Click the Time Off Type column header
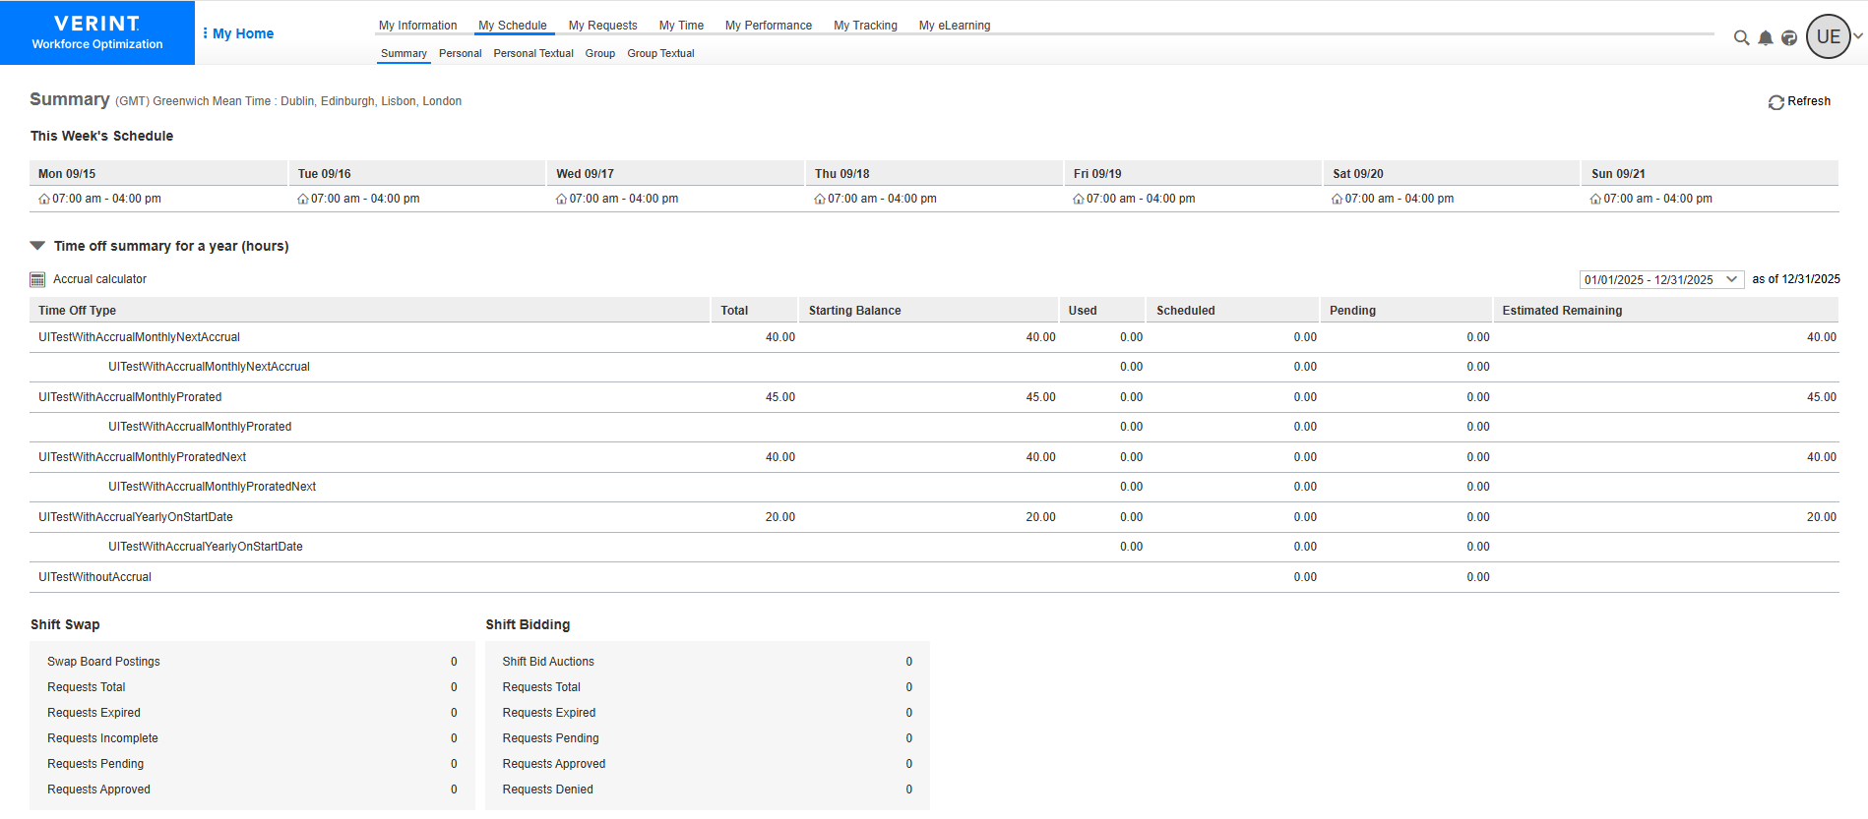Screen dimensions: 1868x819 [369, 310]
